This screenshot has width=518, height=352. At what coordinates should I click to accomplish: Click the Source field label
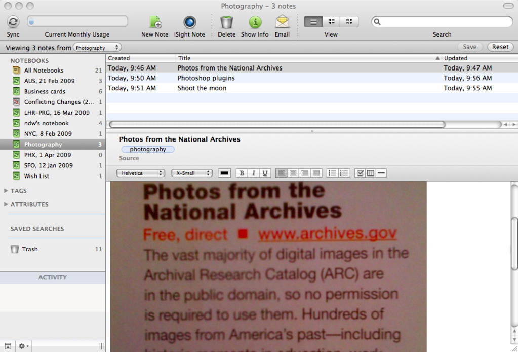click(129, 158)
